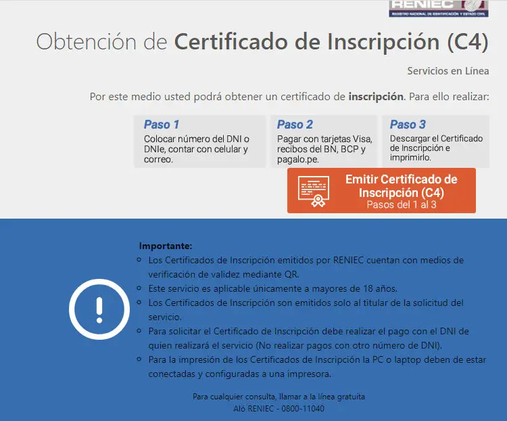This screenshot has width=507, height=421.
Task: Click the Aló RENIEC 0800-11040 phone number
Action: (279, 409)
